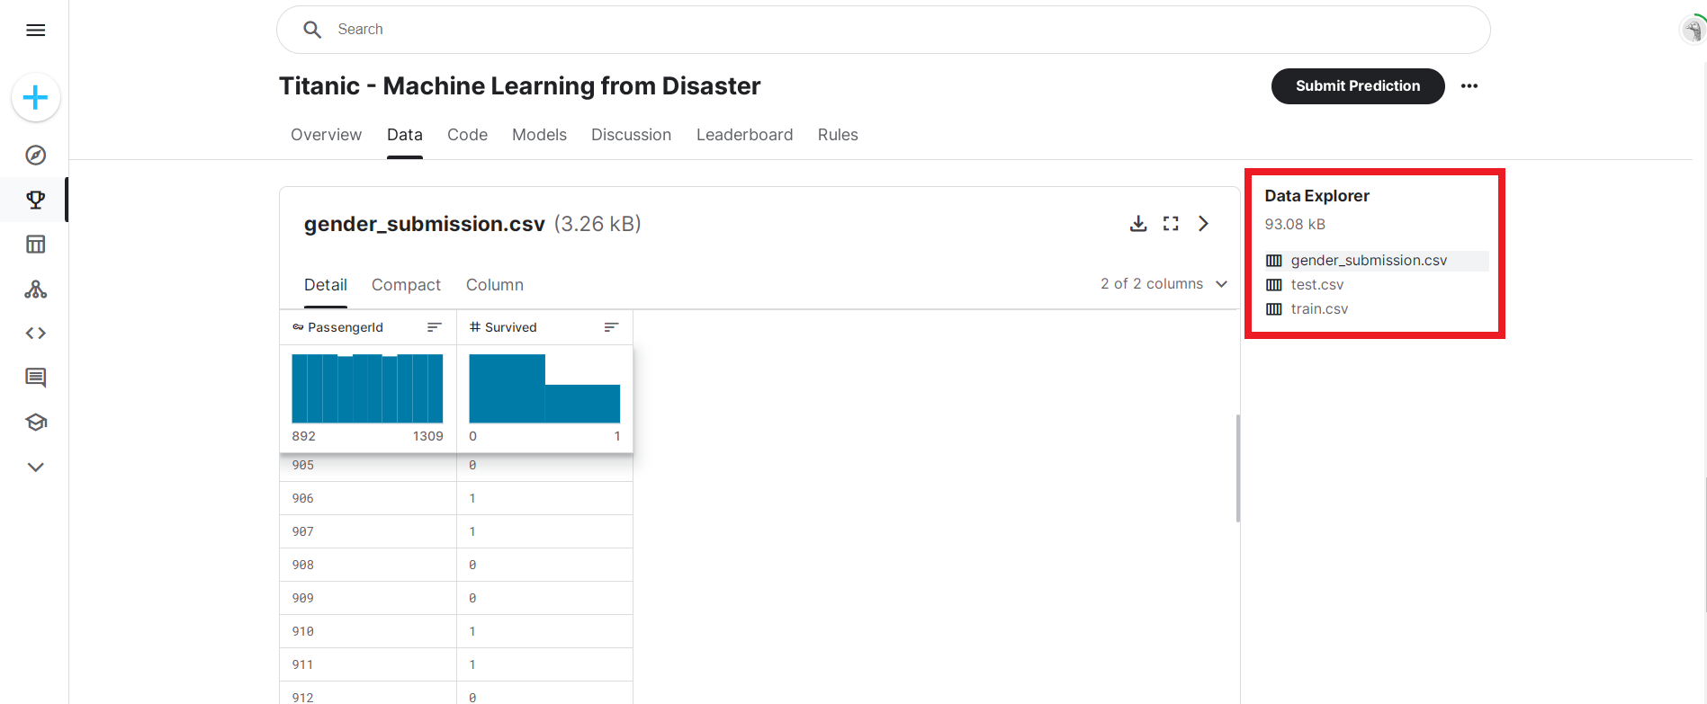
Task: Open competition three-dot options menu
Action: pyautogui.click(x=1469, y=86)
